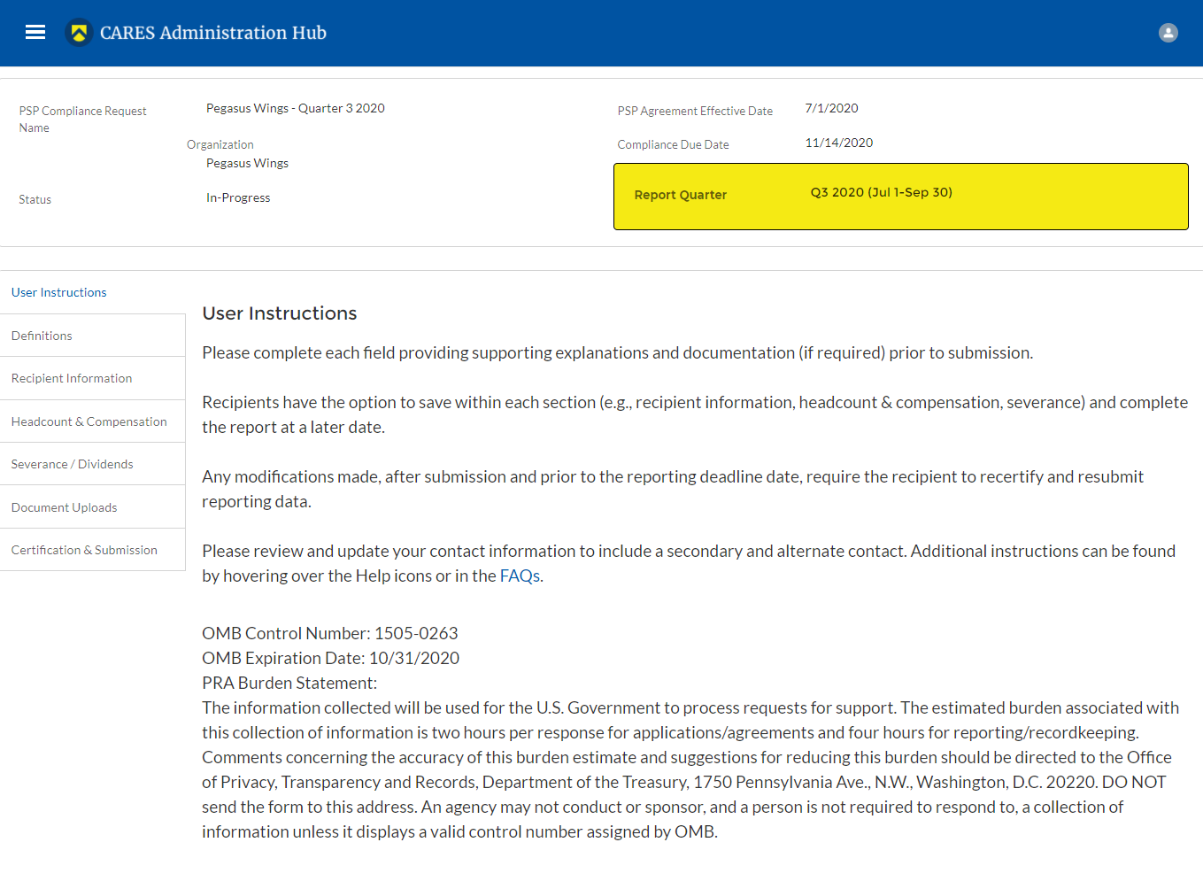Click the OMB Control Number line
Screen dimensions: 1203x881
329,633
